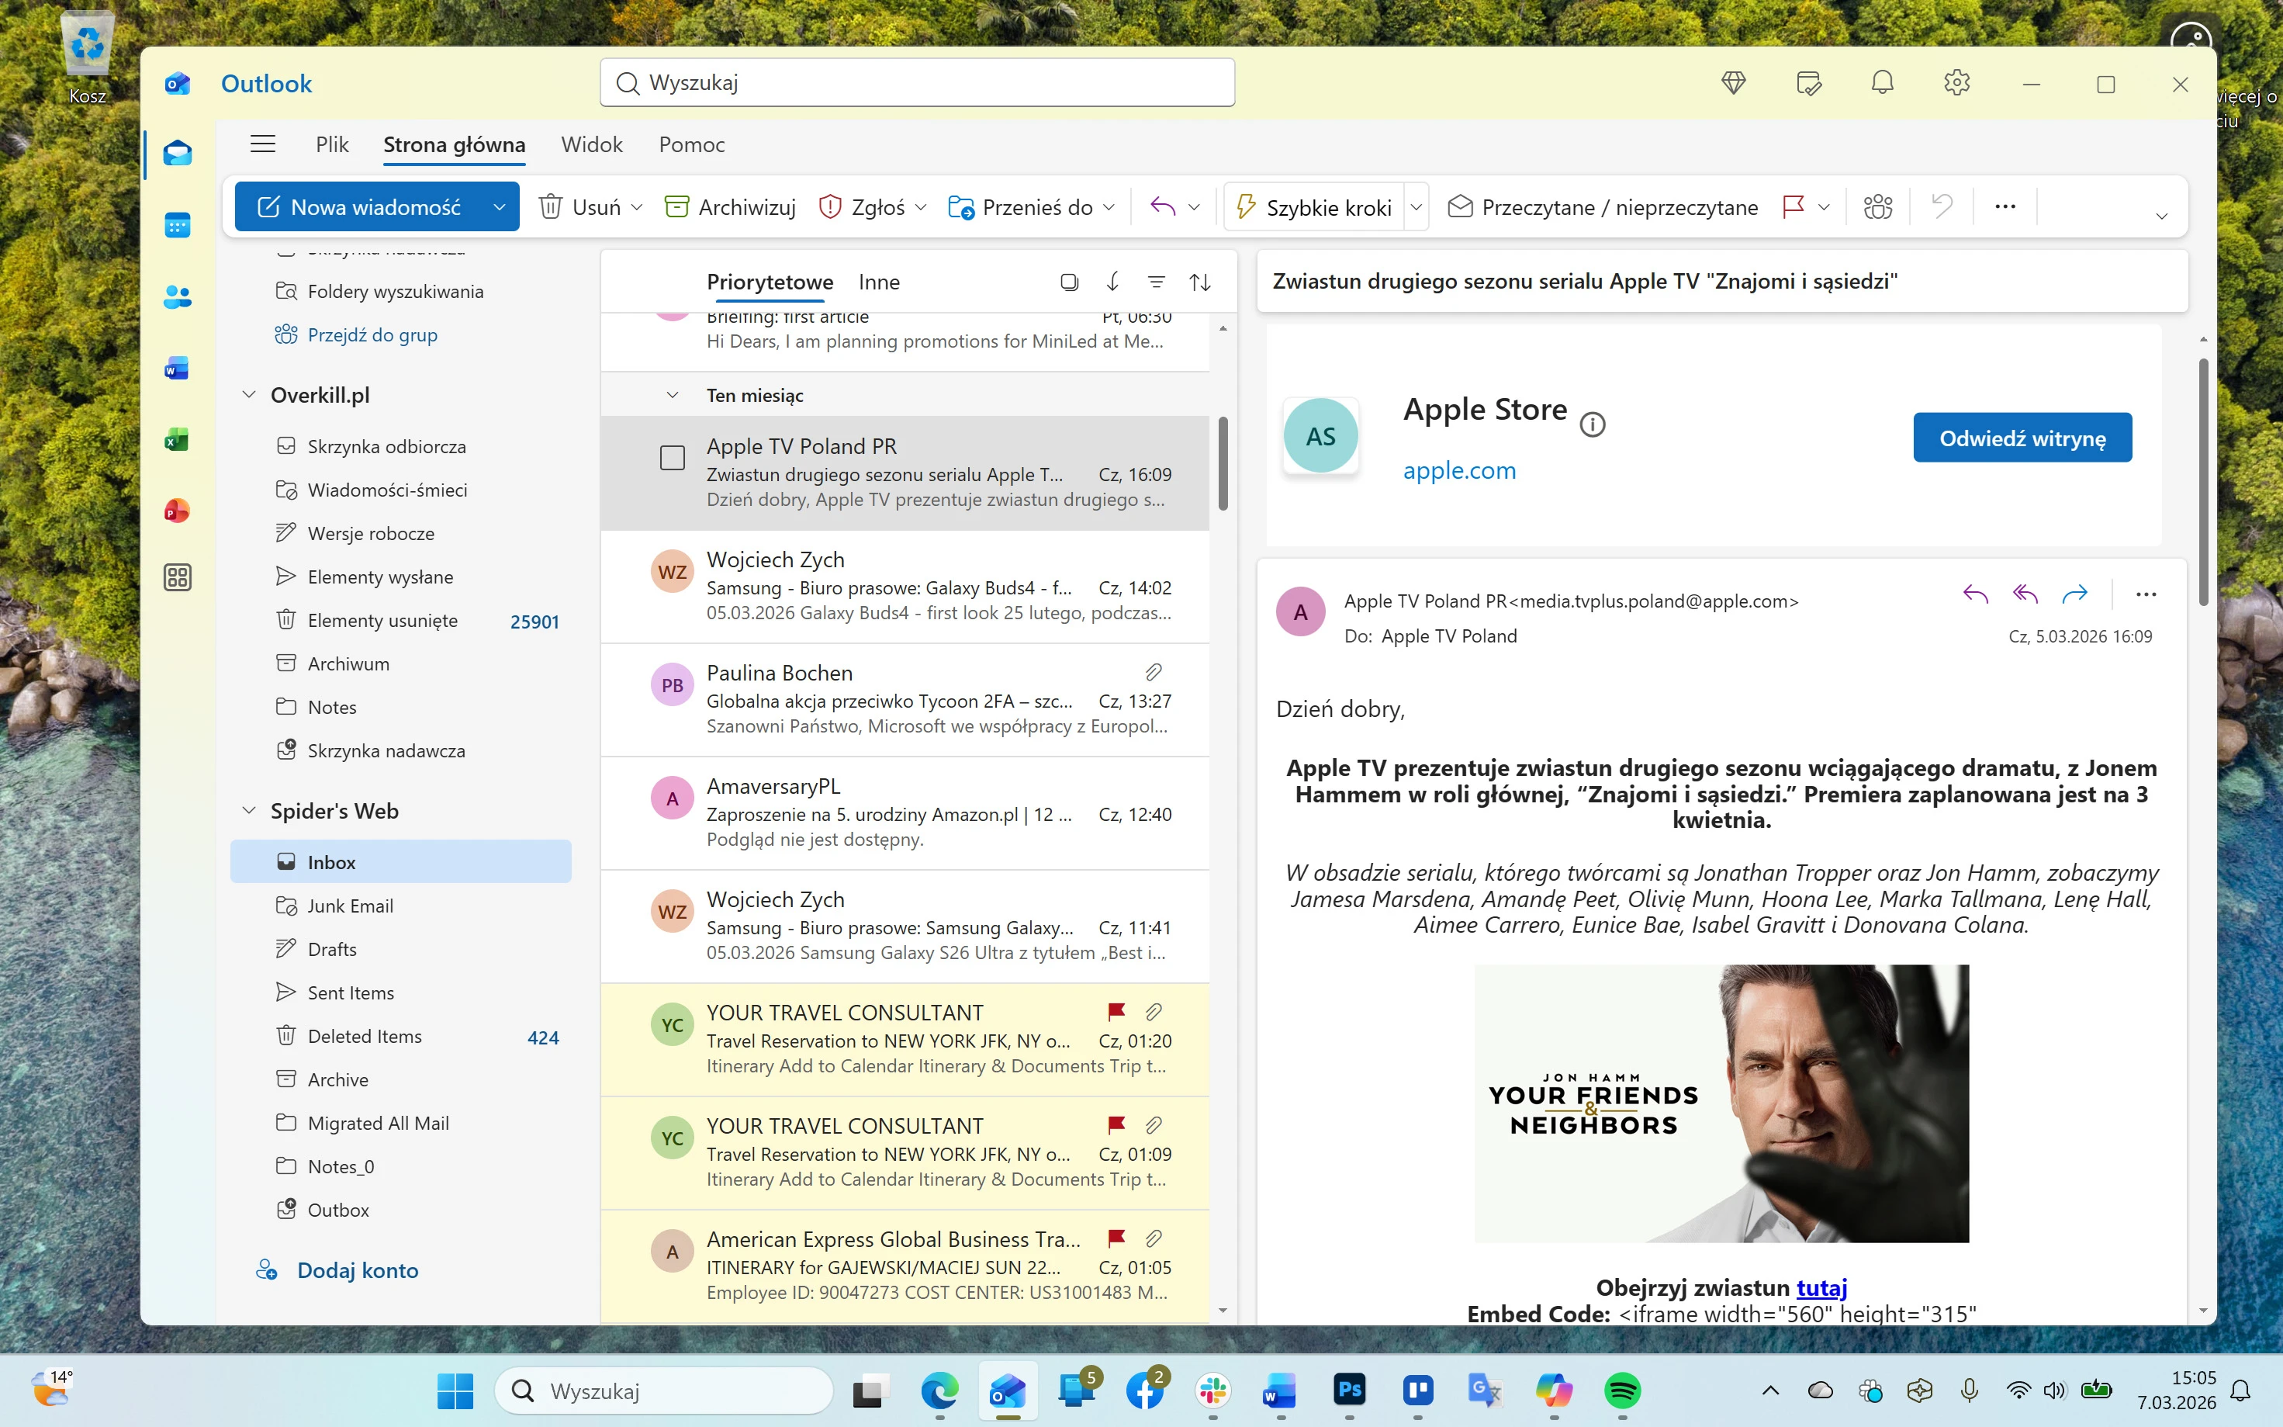
Task: Open the notifications bell in title bar
Action: click(x=1882, y=83)
